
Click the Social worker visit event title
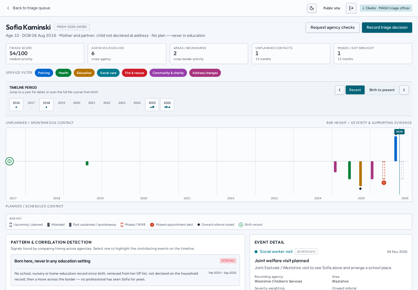pos(276,252)
